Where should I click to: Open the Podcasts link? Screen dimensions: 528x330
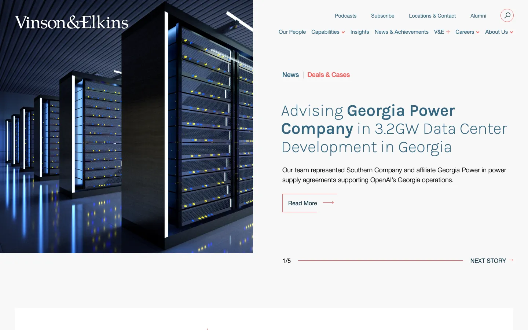coord(345,16)
